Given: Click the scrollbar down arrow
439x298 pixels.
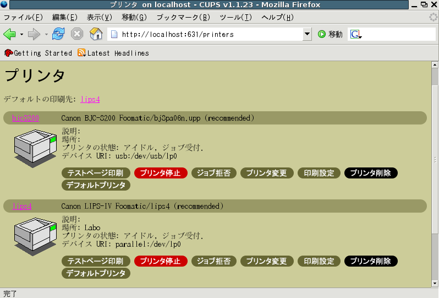Looking at the screenshot, I should coord(435,284).
